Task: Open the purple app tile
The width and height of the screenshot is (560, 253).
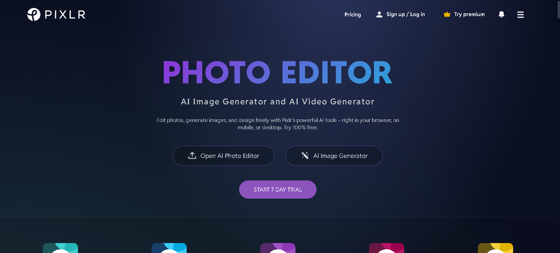Action: coord(278,248)
